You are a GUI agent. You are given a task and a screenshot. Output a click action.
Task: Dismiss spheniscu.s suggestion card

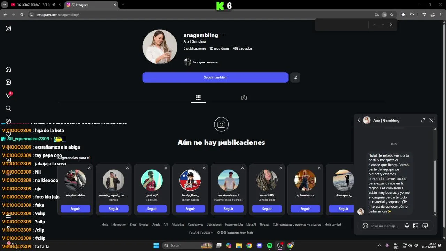pos(319,168)
